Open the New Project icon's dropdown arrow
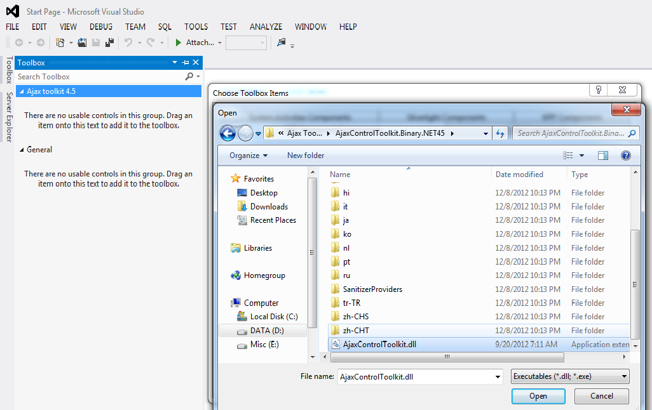Screen dimensions: 652x410 click(71, 43)
